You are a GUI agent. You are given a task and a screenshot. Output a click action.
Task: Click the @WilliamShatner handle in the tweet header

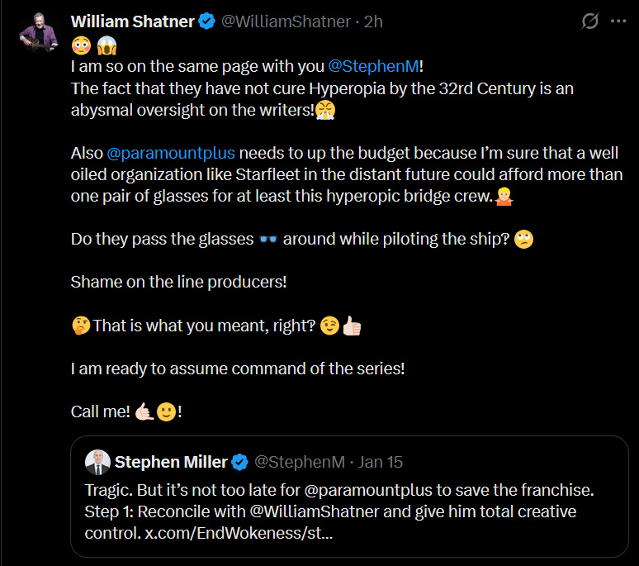286,22
